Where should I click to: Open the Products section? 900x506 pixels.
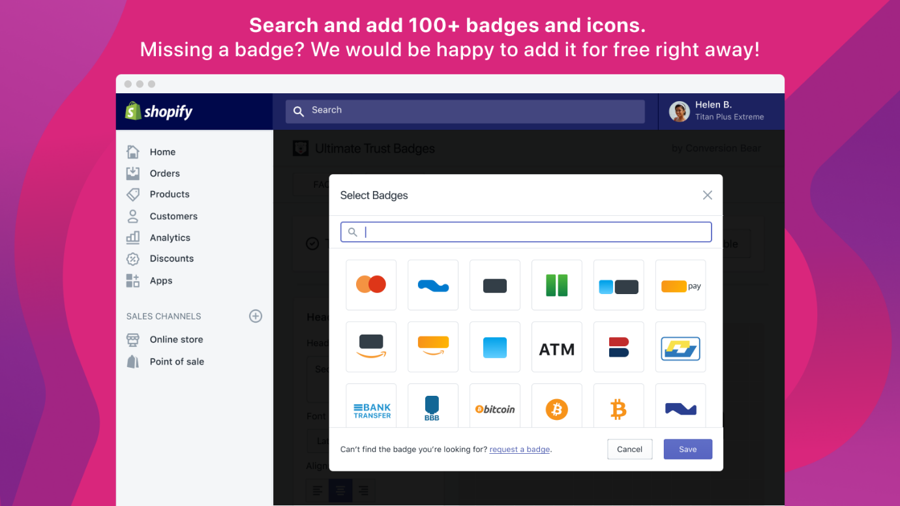(170, 194)
